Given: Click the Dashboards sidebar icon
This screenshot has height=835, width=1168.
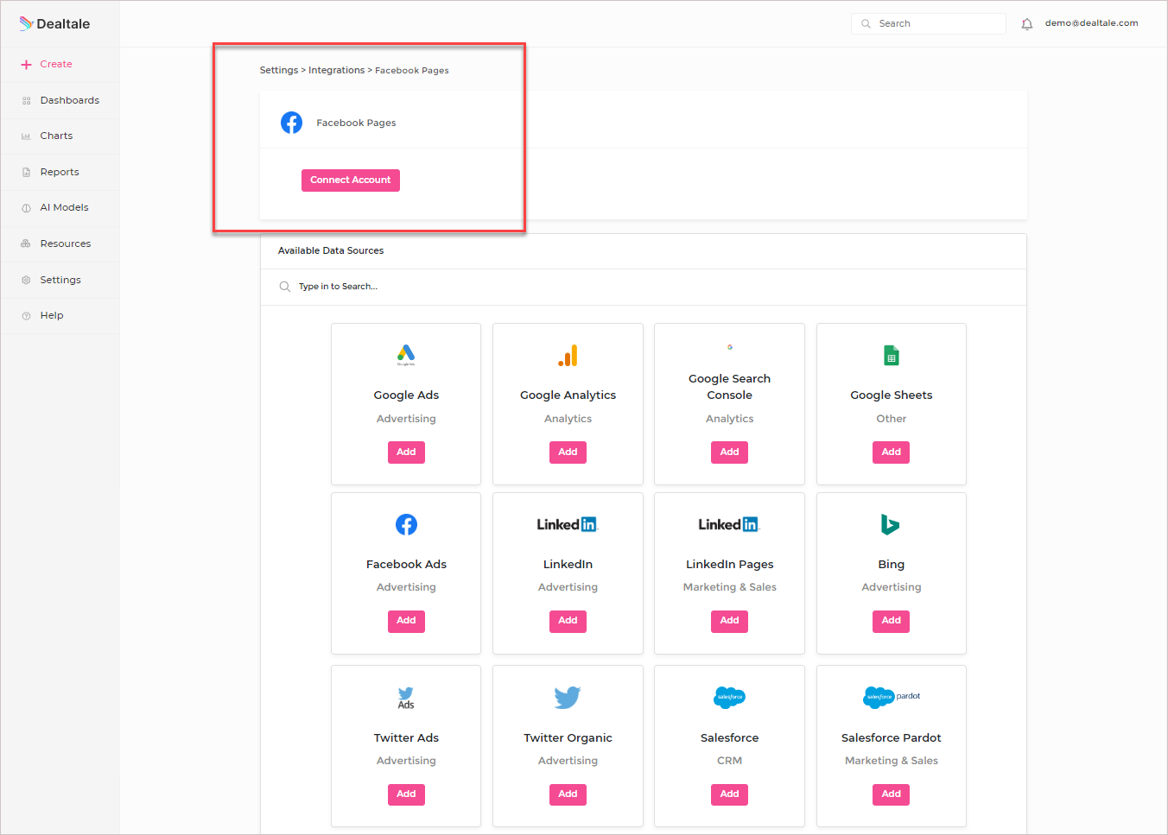Looking at the screenshot, I should click(26, 101).
